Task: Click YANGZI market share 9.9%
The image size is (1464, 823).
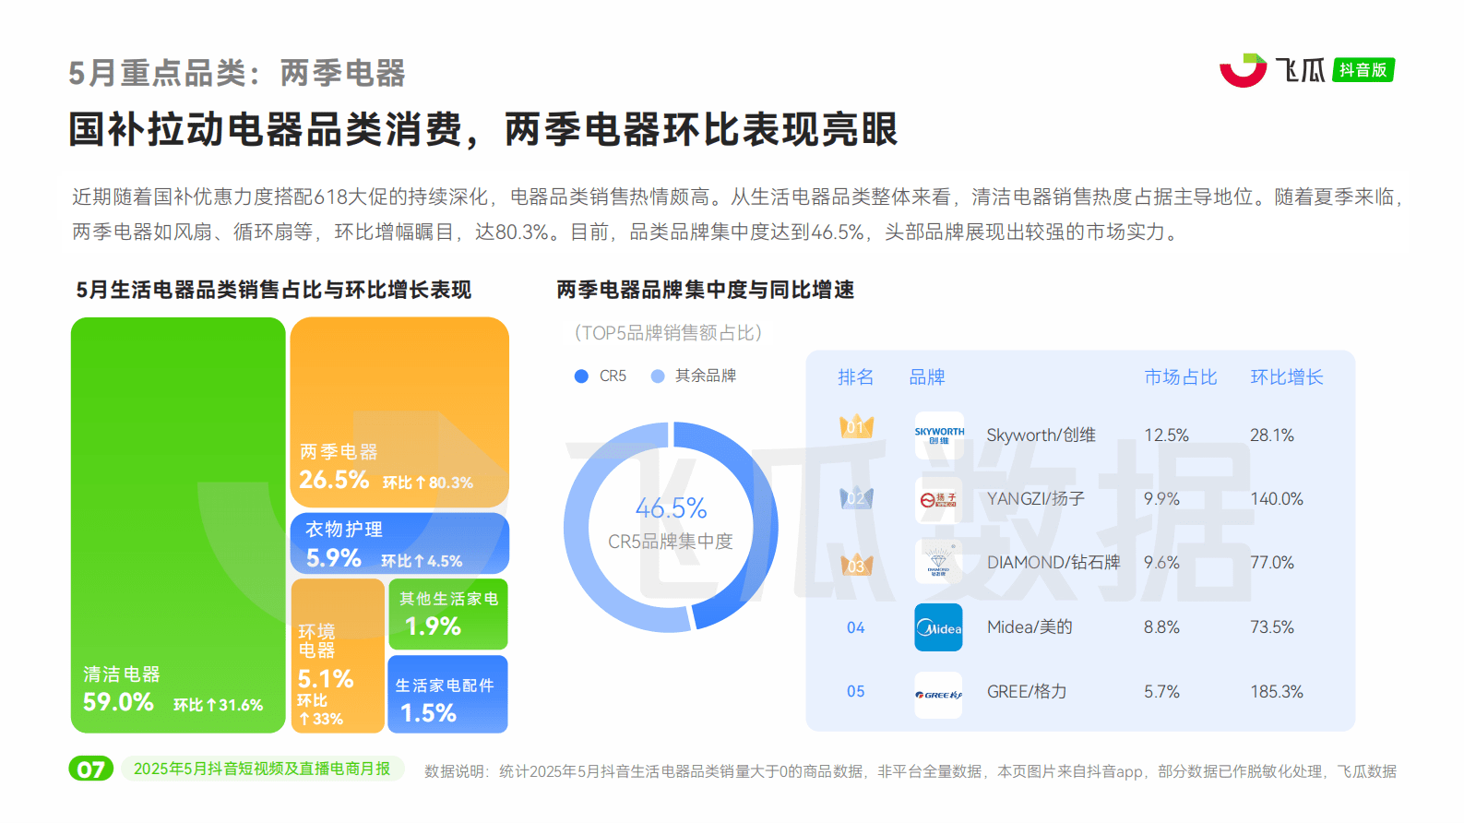Action: pyautogui.click(x=1162, y=499)
